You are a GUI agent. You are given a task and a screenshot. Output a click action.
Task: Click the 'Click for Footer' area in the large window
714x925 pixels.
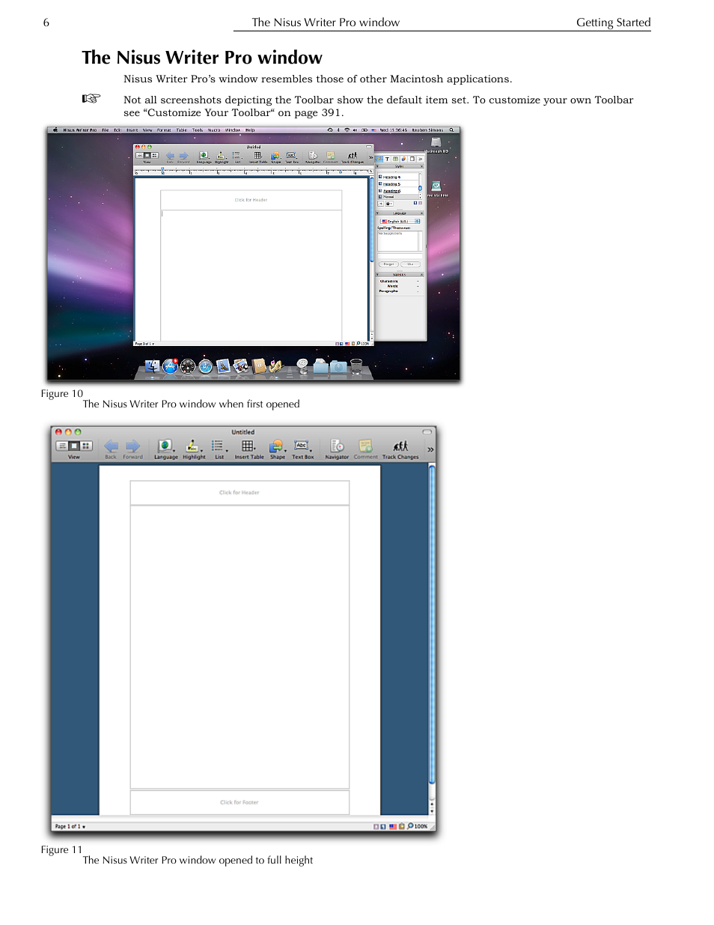coord(239,802)
